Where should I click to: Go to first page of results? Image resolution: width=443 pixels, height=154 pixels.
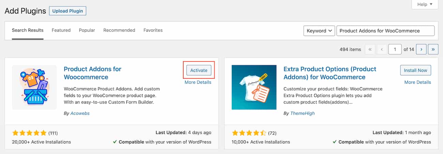(370, 49)
